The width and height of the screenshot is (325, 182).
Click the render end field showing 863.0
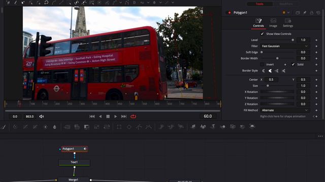click(x=29, y=116)
